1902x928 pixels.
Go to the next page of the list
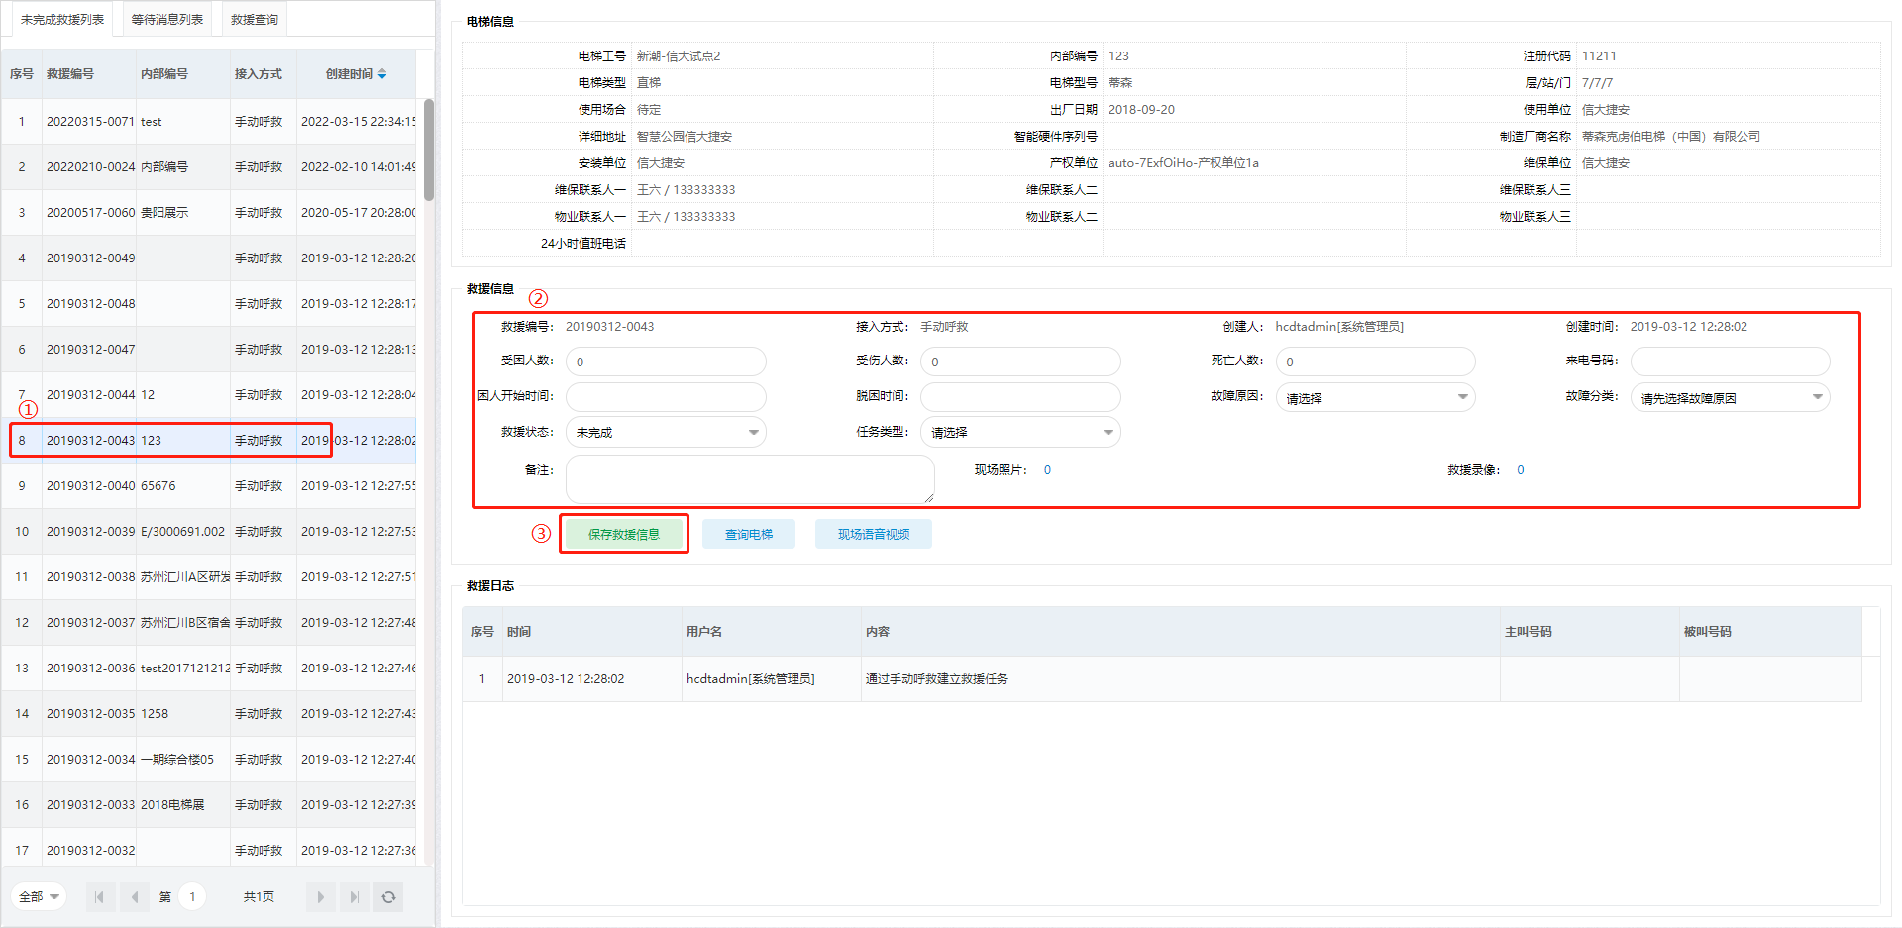[x=320, y=897]
